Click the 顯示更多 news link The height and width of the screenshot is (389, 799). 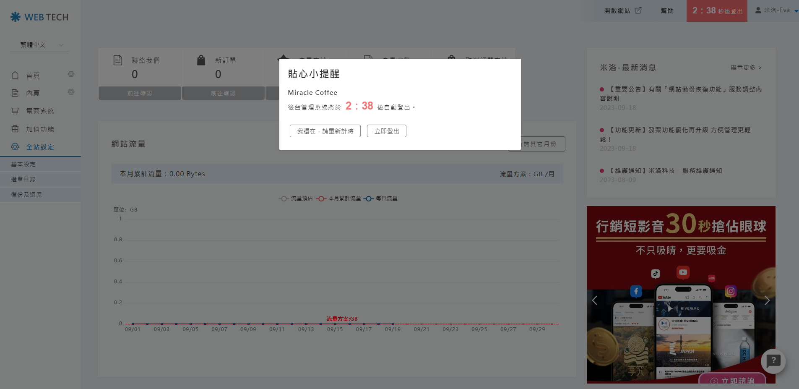click(746, 68)
